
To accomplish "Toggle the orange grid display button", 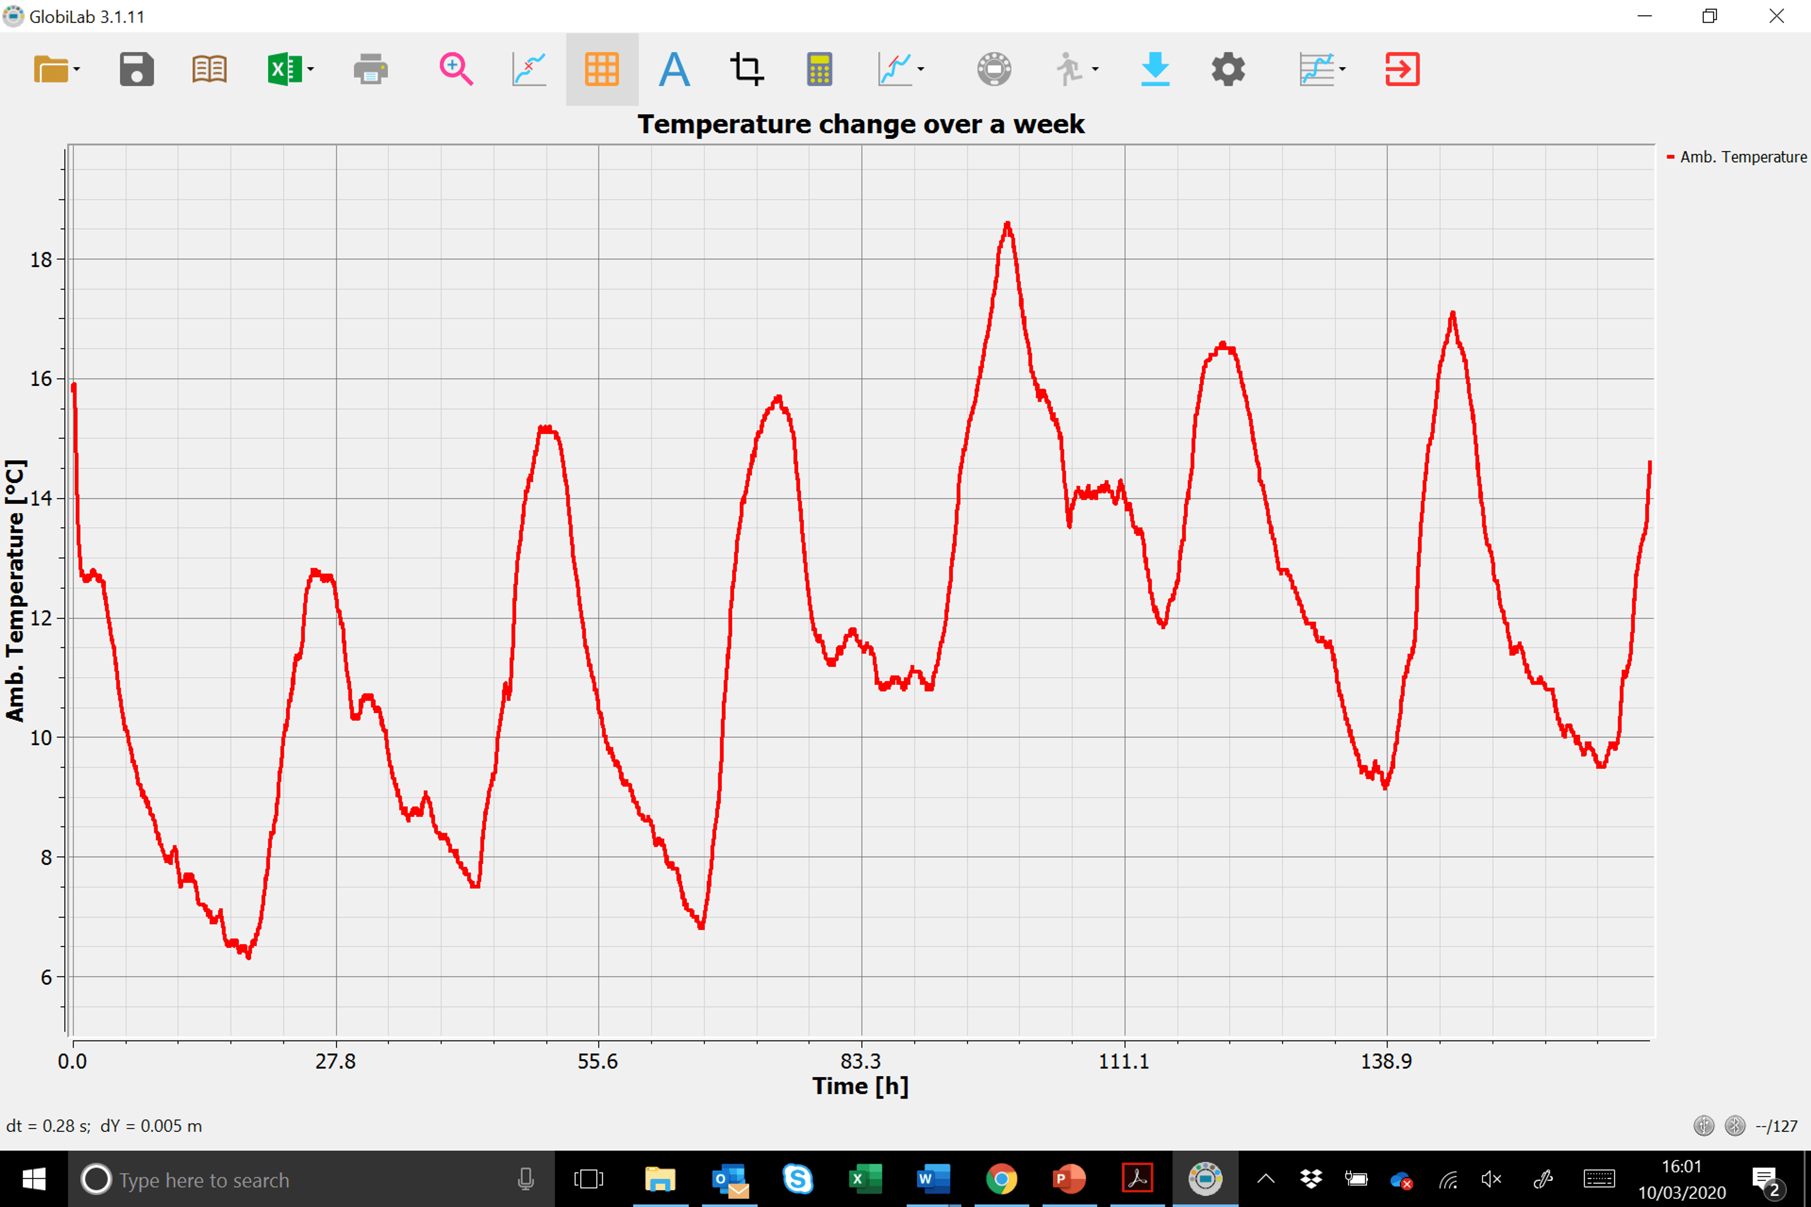I will tap(601, 69).
